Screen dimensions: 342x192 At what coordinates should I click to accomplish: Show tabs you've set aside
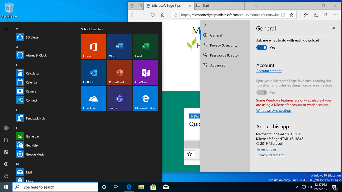(132, 6)
